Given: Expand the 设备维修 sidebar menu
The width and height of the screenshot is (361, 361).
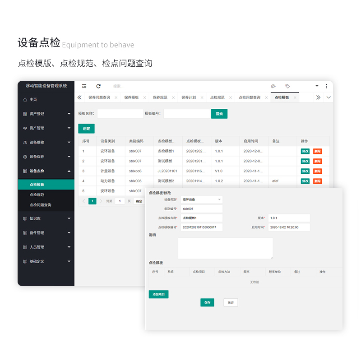Looking at the screenshot, I should coord(46,142).
